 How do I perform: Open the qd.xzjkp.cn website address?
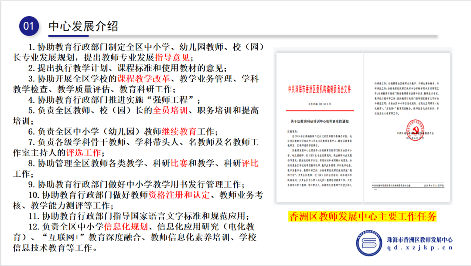pos(420,248)
